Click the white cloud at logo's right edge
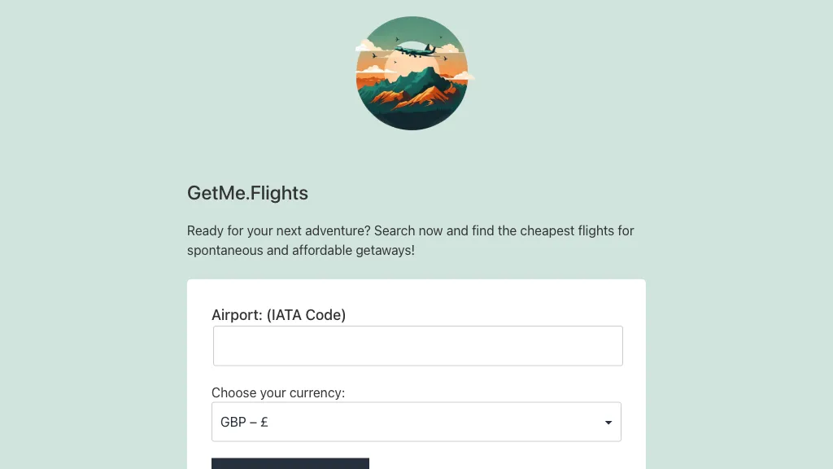 click(x=463, y=77)
